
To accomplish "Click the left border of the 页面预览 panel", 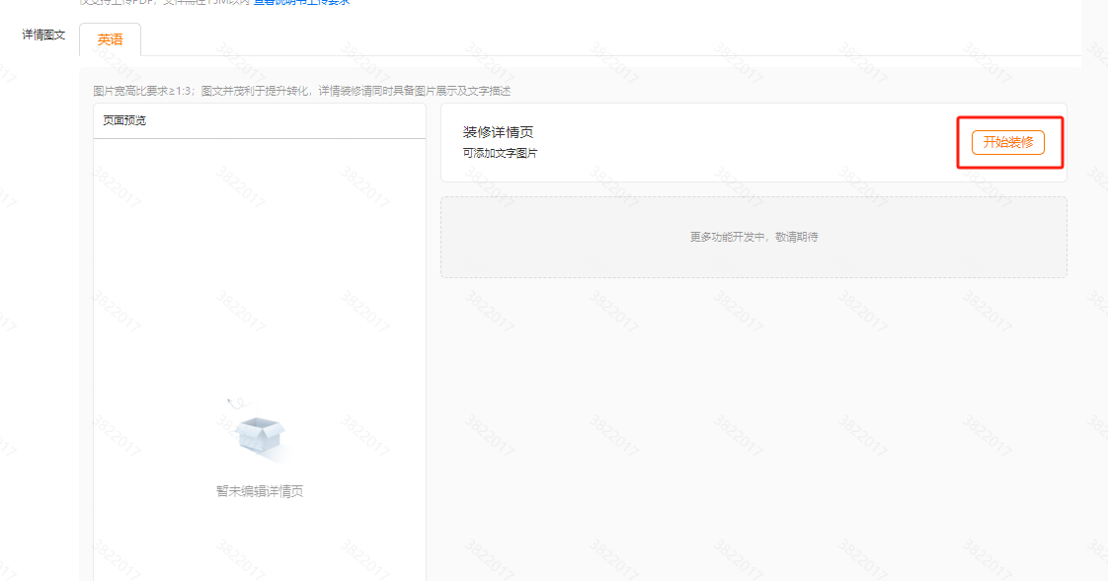I will tap(93, 345).
